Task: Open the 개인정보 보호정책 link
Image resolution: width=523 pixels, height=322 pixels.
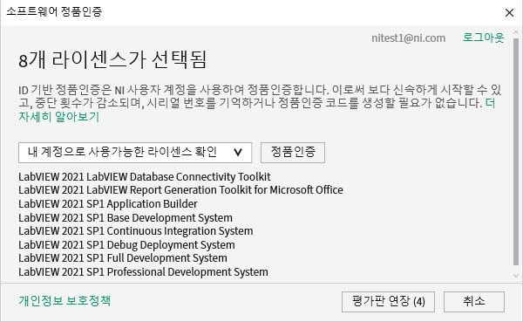Action: coord(65,301)
